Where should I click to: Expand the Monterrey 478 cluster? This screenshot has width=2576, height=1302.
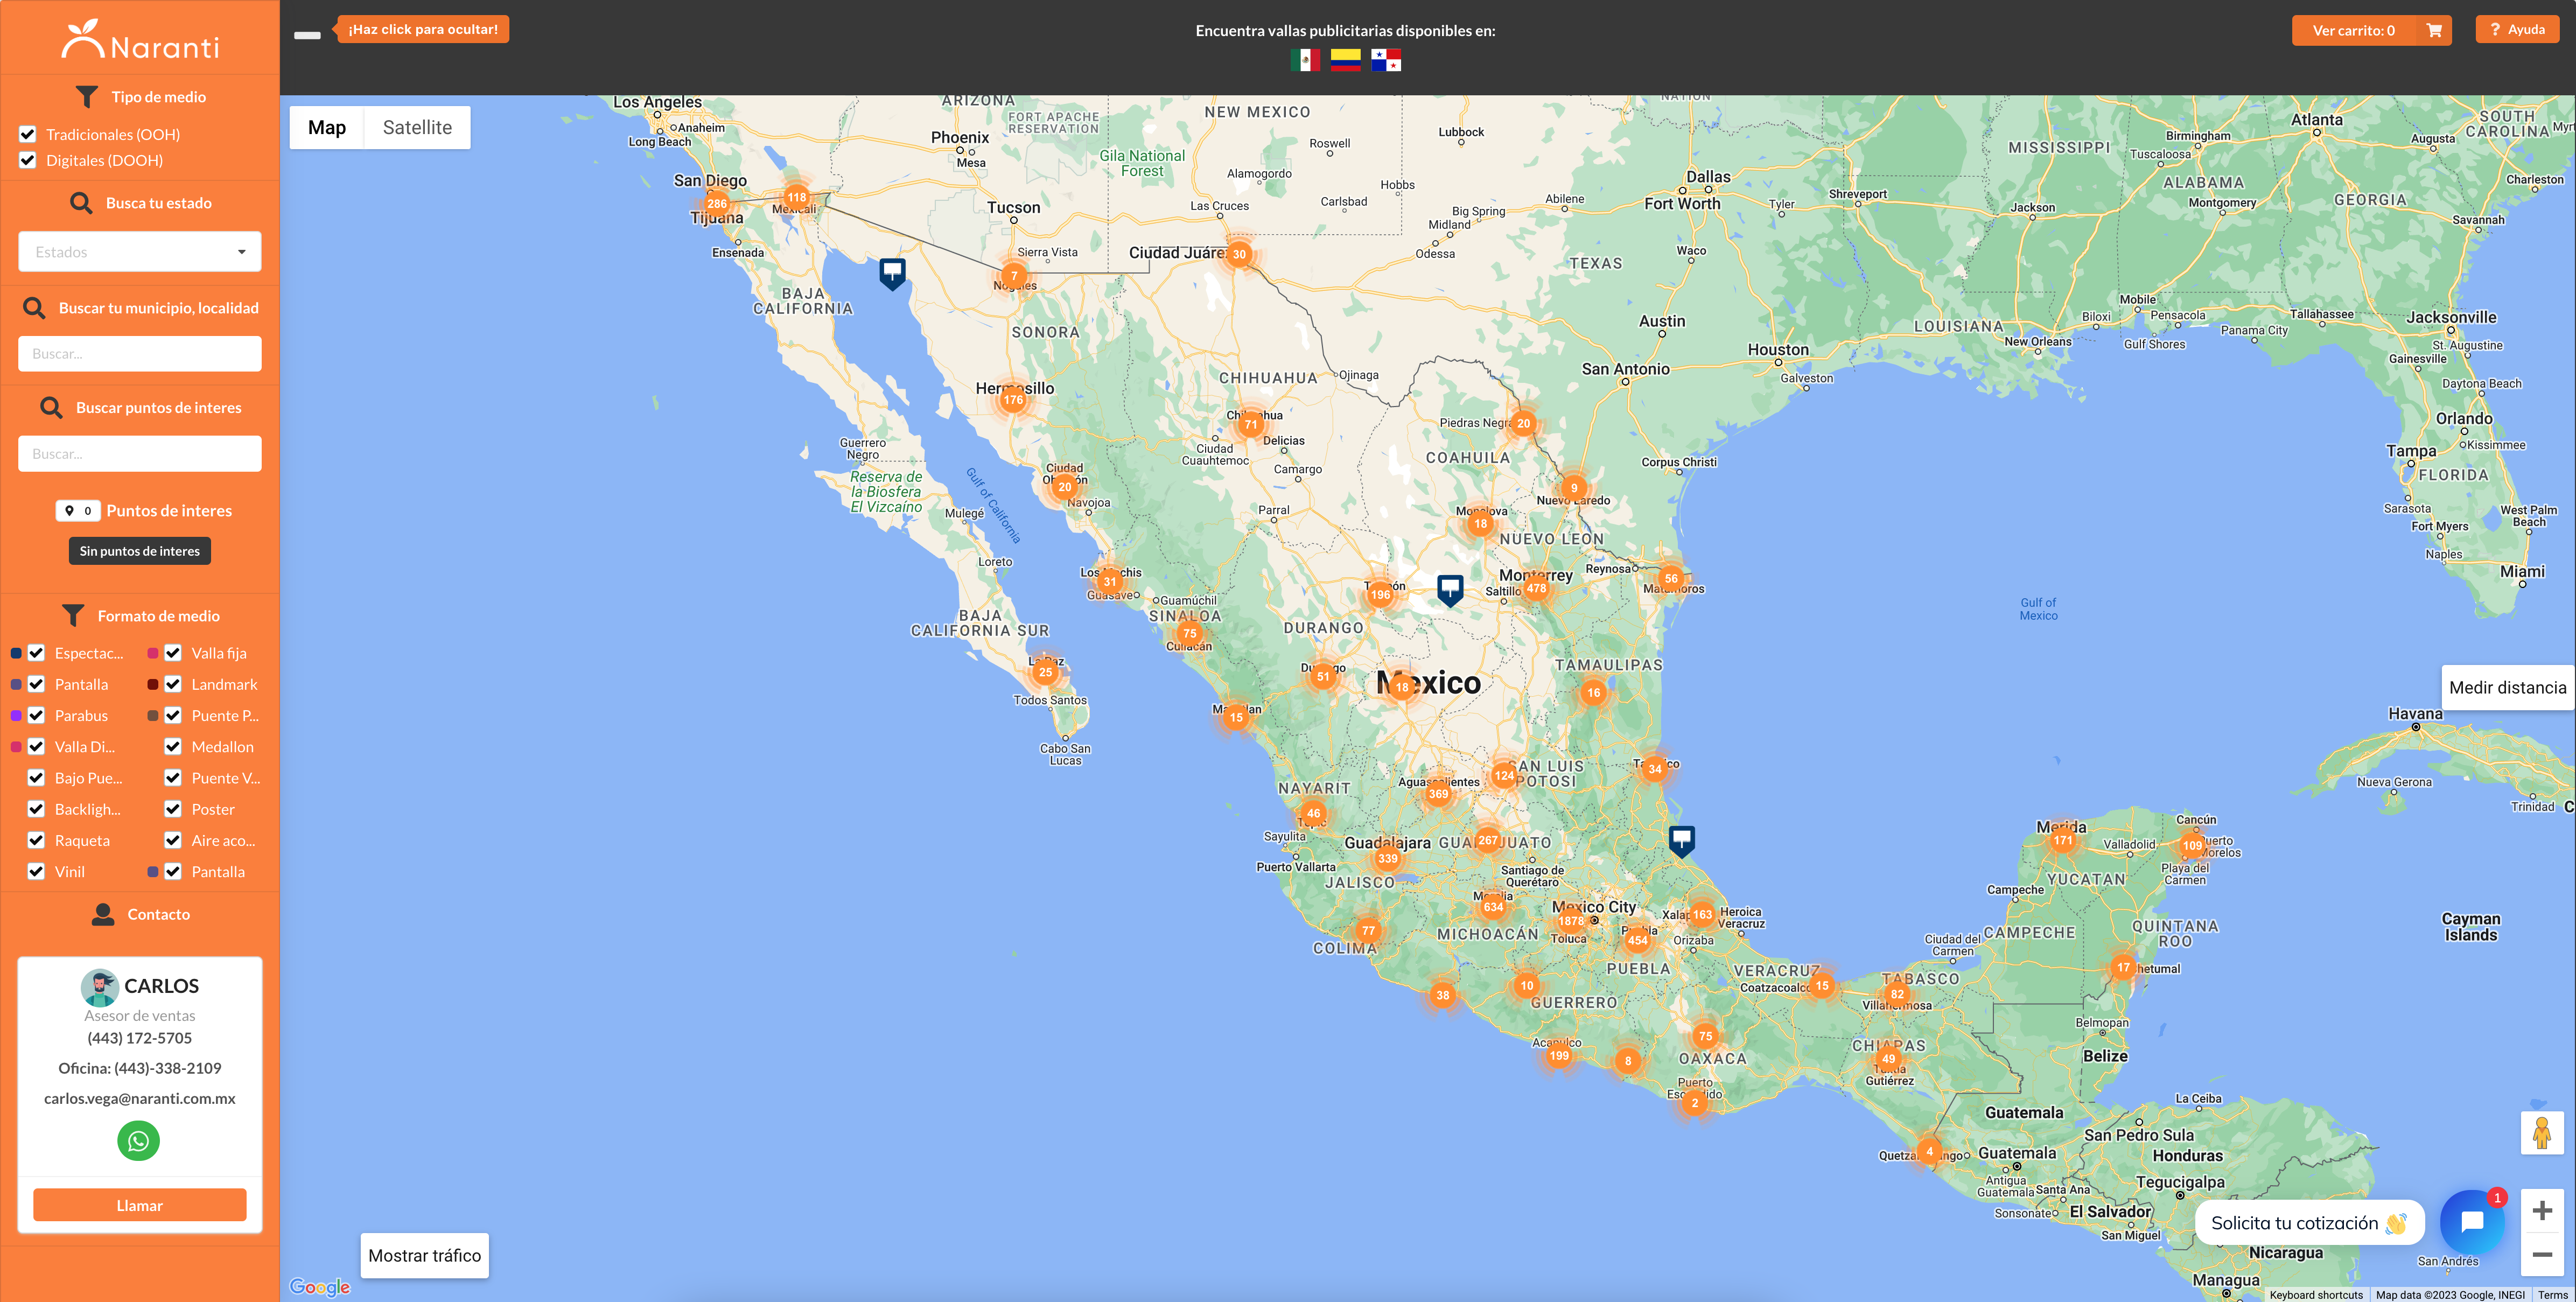click(x=1536, y=588)
